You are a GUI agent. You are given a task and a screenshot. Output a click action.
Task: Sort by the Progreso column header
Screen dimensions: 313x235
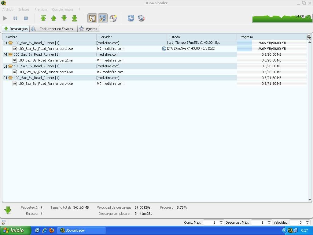point(272,37)
